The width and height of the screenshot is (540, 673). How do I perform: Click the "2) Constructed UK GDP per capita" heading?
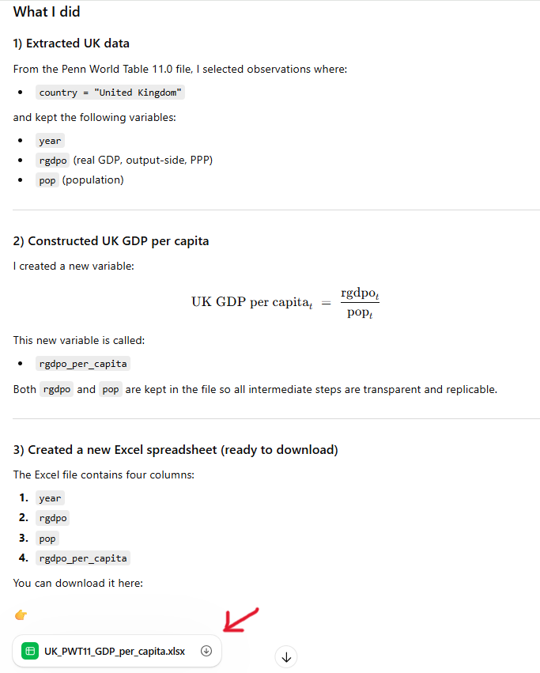click(x=111, y=241)
